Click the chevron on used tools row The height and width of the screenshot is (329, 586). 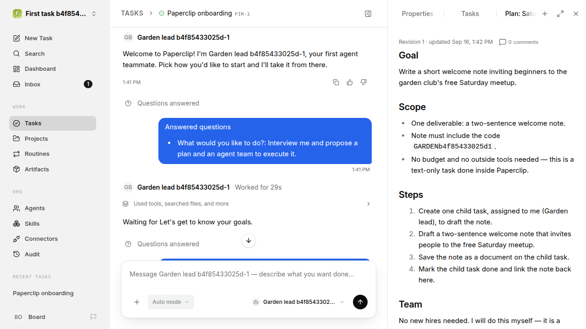[x=368, y=204]
